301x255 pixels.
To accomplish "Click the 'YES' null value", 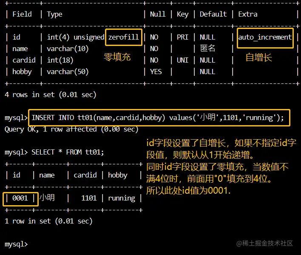I will (x=156, y=72).
